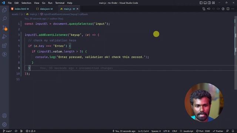Open the Selection menu

tap(26, 3)
